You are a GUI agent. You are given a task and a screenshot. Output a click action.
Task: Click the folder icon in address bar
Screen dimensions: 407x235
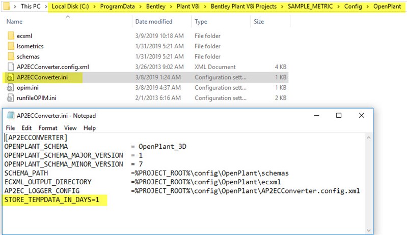point(6,6)
